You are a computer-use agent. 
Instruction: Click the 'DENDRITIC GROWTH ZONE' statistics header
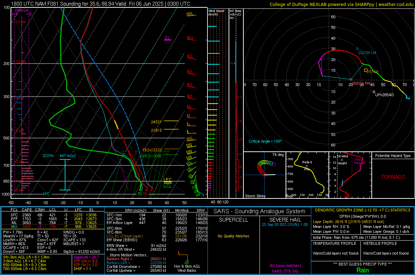click(x=363, y=210)
